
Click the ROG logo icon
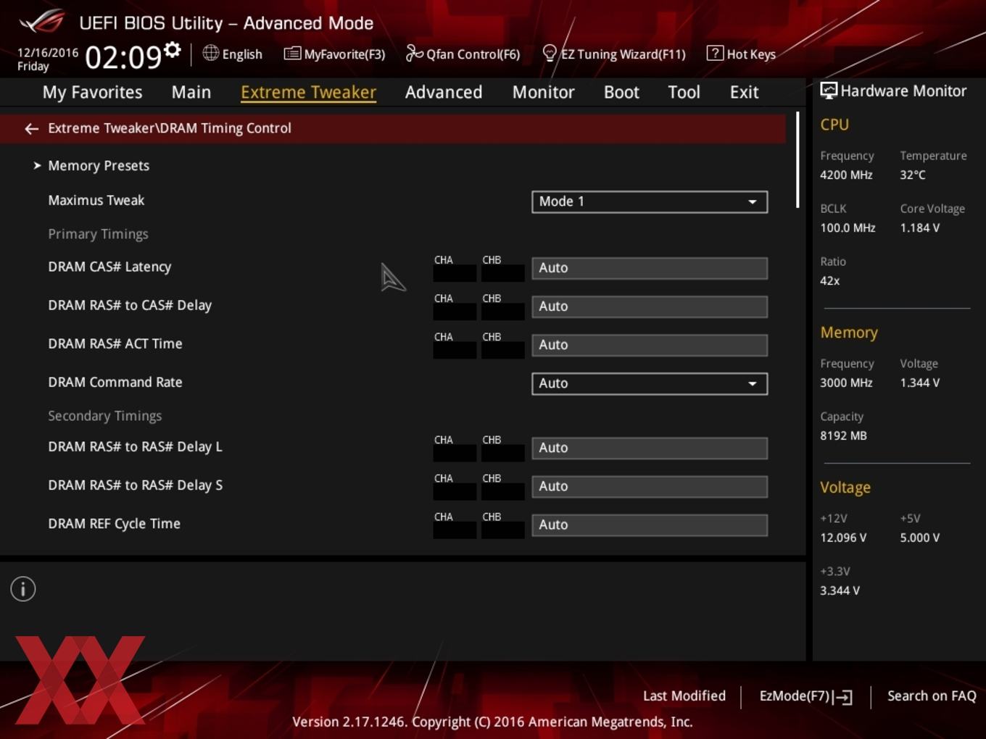click(x=42, y=21)
